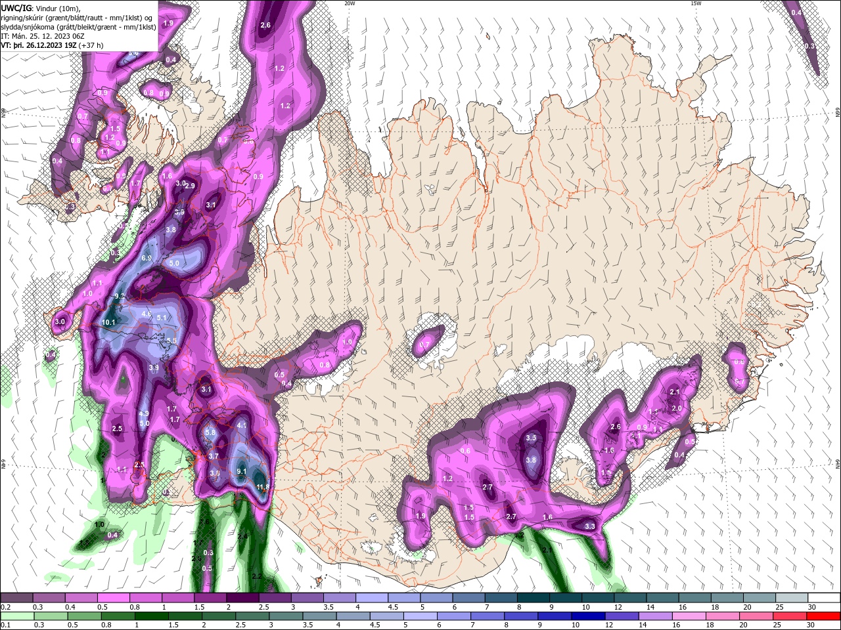Click the 5.8 precipitation value
The width and height of the screenshot is (841, 630).
(210, 432)
